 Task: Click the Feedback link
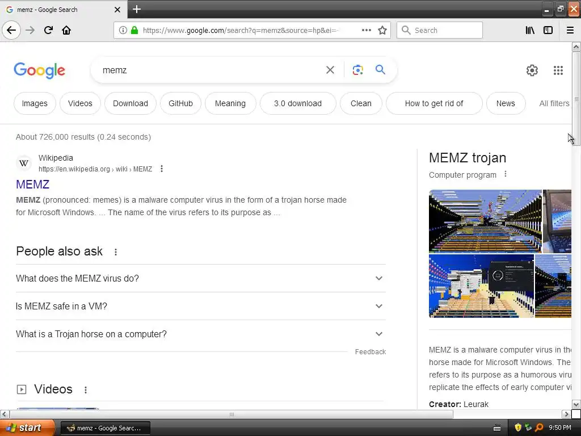(x=370, y=352)
